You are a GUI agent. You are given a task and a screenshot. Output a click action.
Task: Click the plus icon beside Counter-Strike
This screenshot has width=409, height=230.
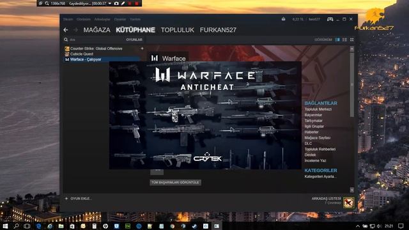coord(142,49)
